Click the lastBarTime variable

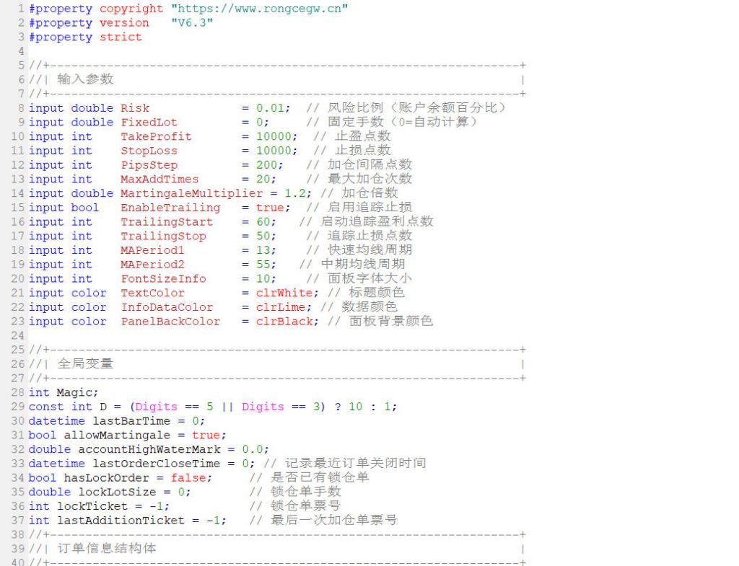131,421
